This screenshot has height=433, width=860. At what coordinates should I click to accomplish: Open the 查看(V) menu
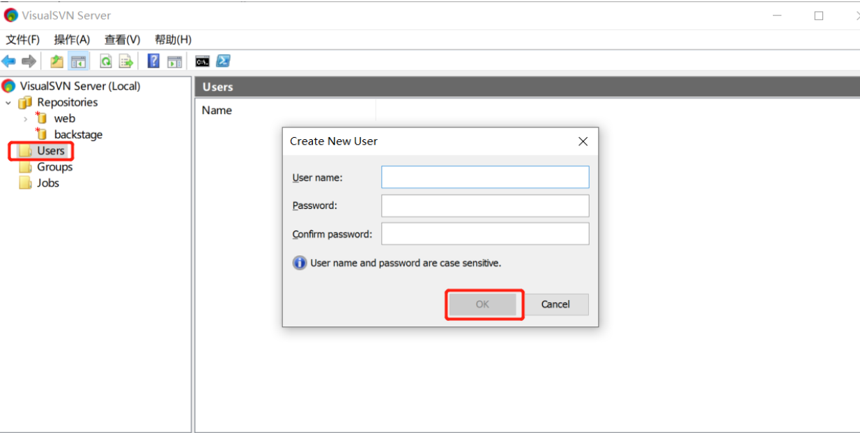[123, 40]
